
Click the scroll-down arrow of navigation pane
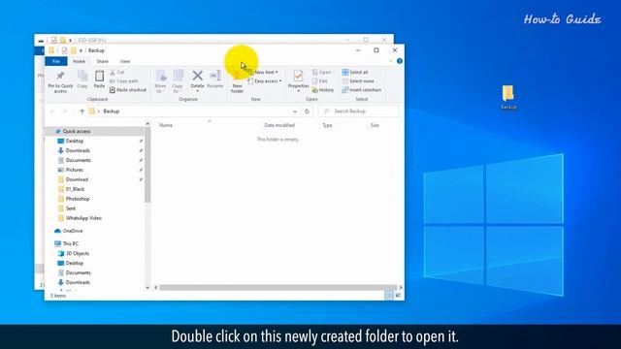pyautogui.click(x=147, y=288)
